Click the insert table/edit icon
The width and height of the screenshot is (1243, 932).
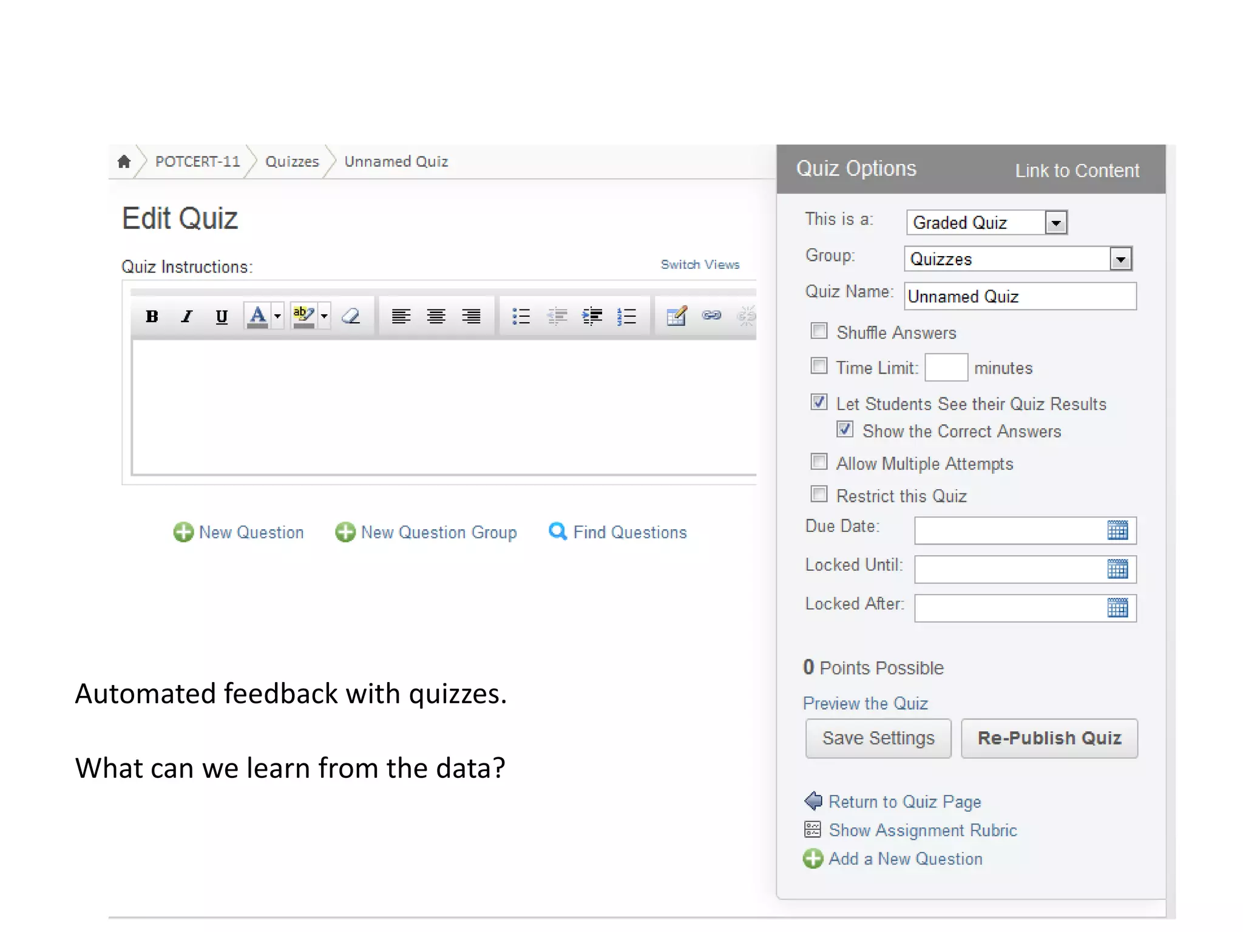676,316
